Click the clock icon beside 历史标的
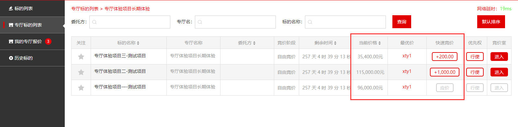The image size is (518, 127). (11, 58)
